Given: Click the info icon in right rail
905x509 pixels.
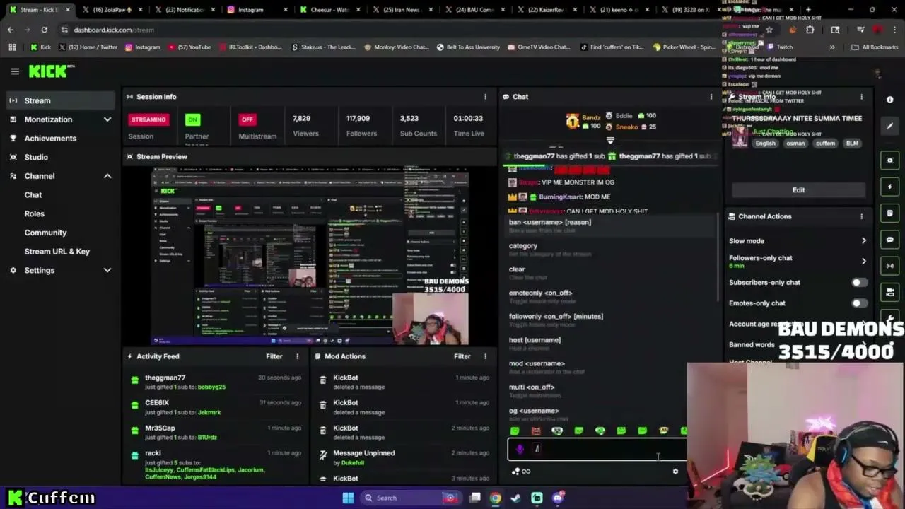Looking at the screenshot, I should pos(890,100).
